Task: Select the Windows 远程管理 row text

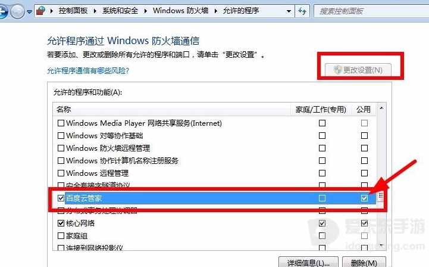Action: point(97,173)
